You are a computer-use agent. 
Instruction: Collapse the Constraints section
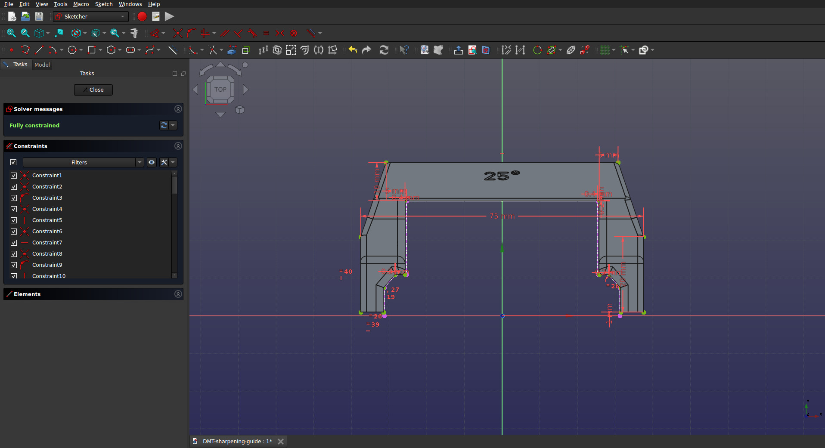tap(178, 146)
